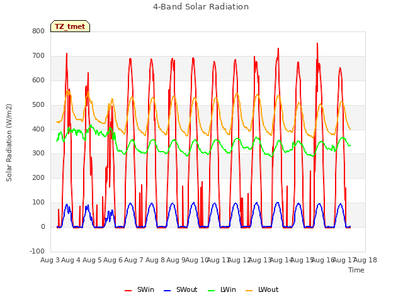Click the Solar Radiation (W/m2) axis label
This screenshot has width=403, height=302.
(9, 143)
